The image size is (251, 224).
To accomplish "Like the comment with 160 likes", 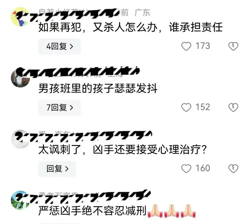I will tap(186, 168).
